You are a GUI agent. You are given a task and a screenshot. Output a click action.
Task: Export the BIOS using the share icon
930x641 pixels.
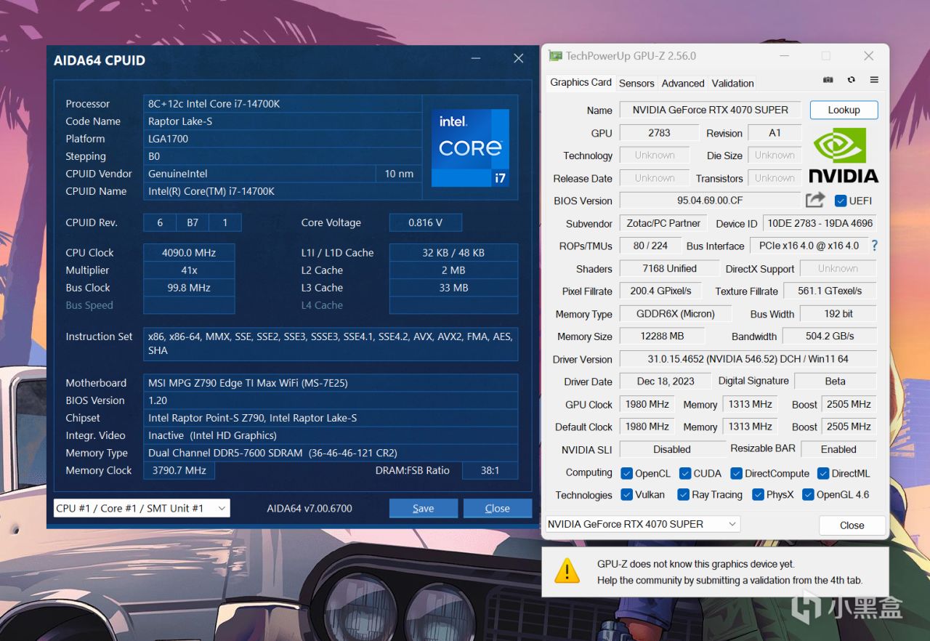click(815, 200)
